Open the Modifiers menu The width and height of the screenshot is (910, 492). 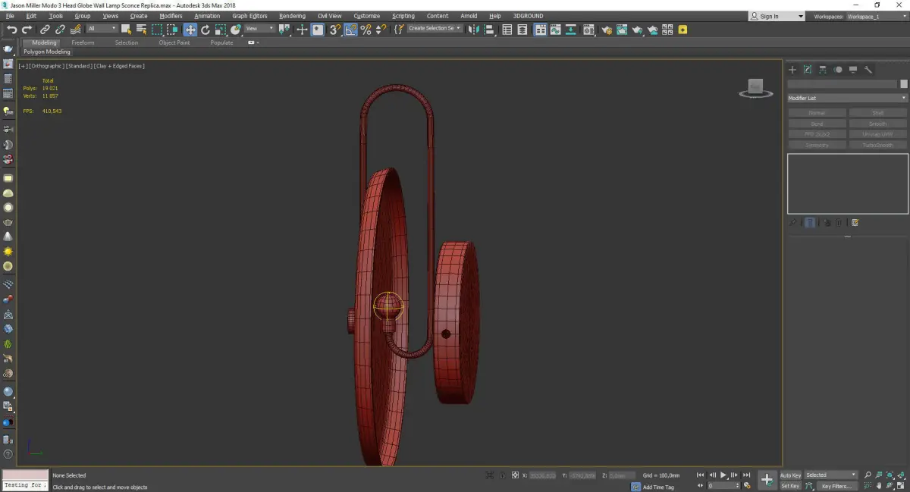[x=171, y=16]
